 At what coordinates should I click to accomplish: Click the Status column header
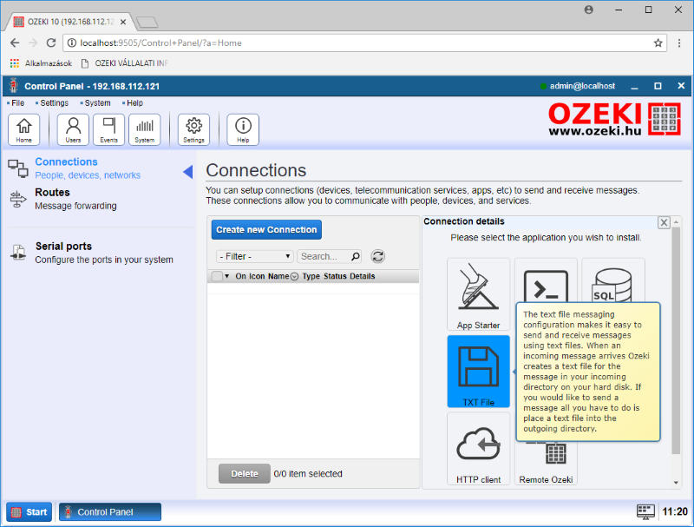tap(335, 276)
